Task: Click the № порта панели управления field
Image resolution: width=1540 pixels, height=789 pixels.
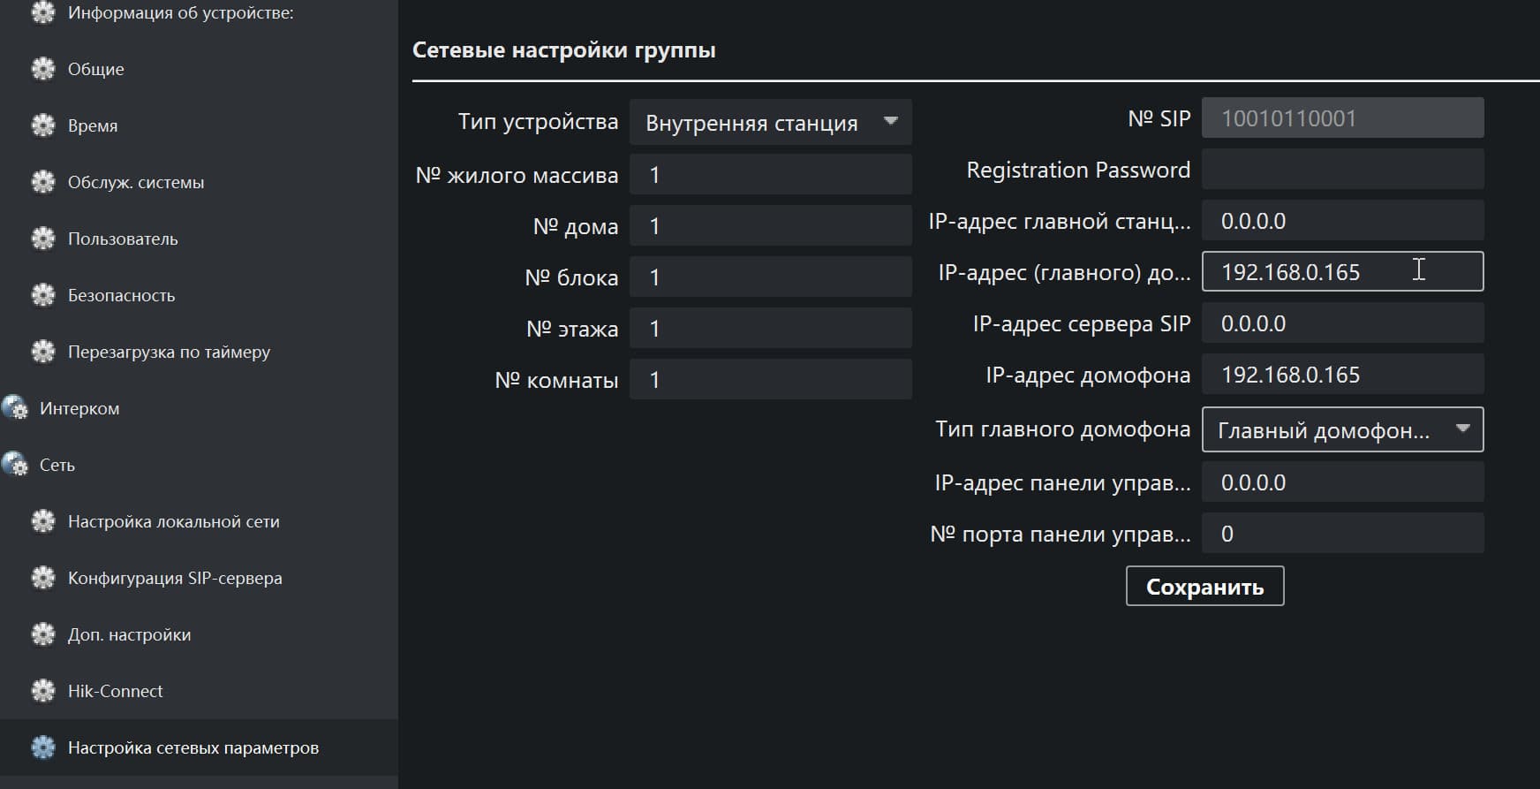Action: [1342, 535]
